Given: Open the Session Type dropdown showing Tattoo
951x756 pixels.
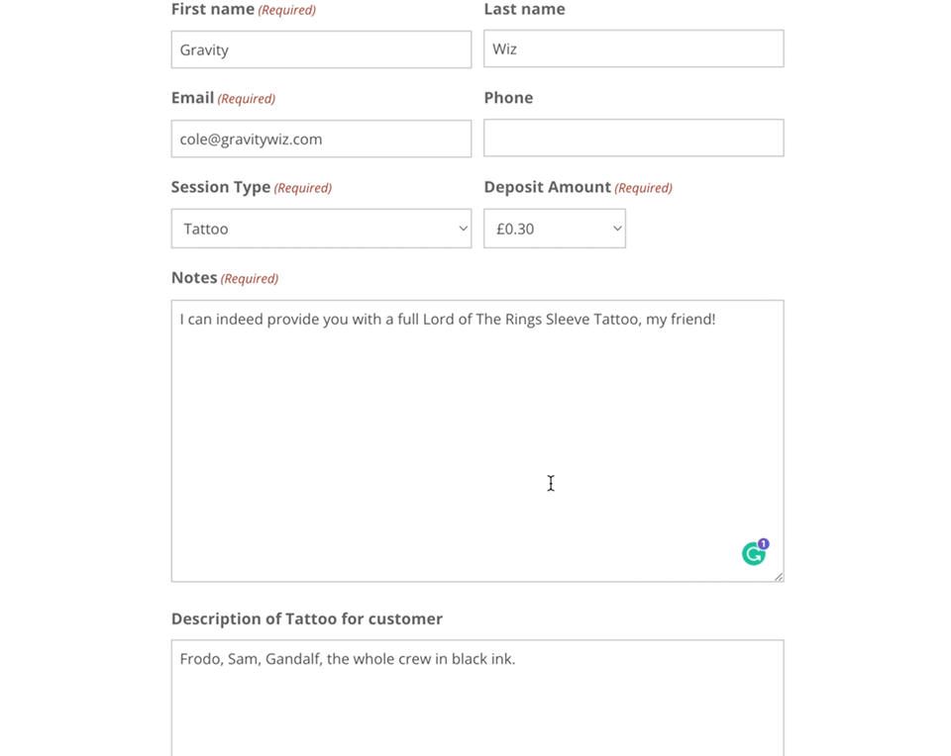Looking at the screenshot, I should (321, 229).
